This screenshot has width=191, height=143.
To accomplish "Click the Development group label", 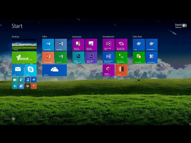I will point(108,37).
